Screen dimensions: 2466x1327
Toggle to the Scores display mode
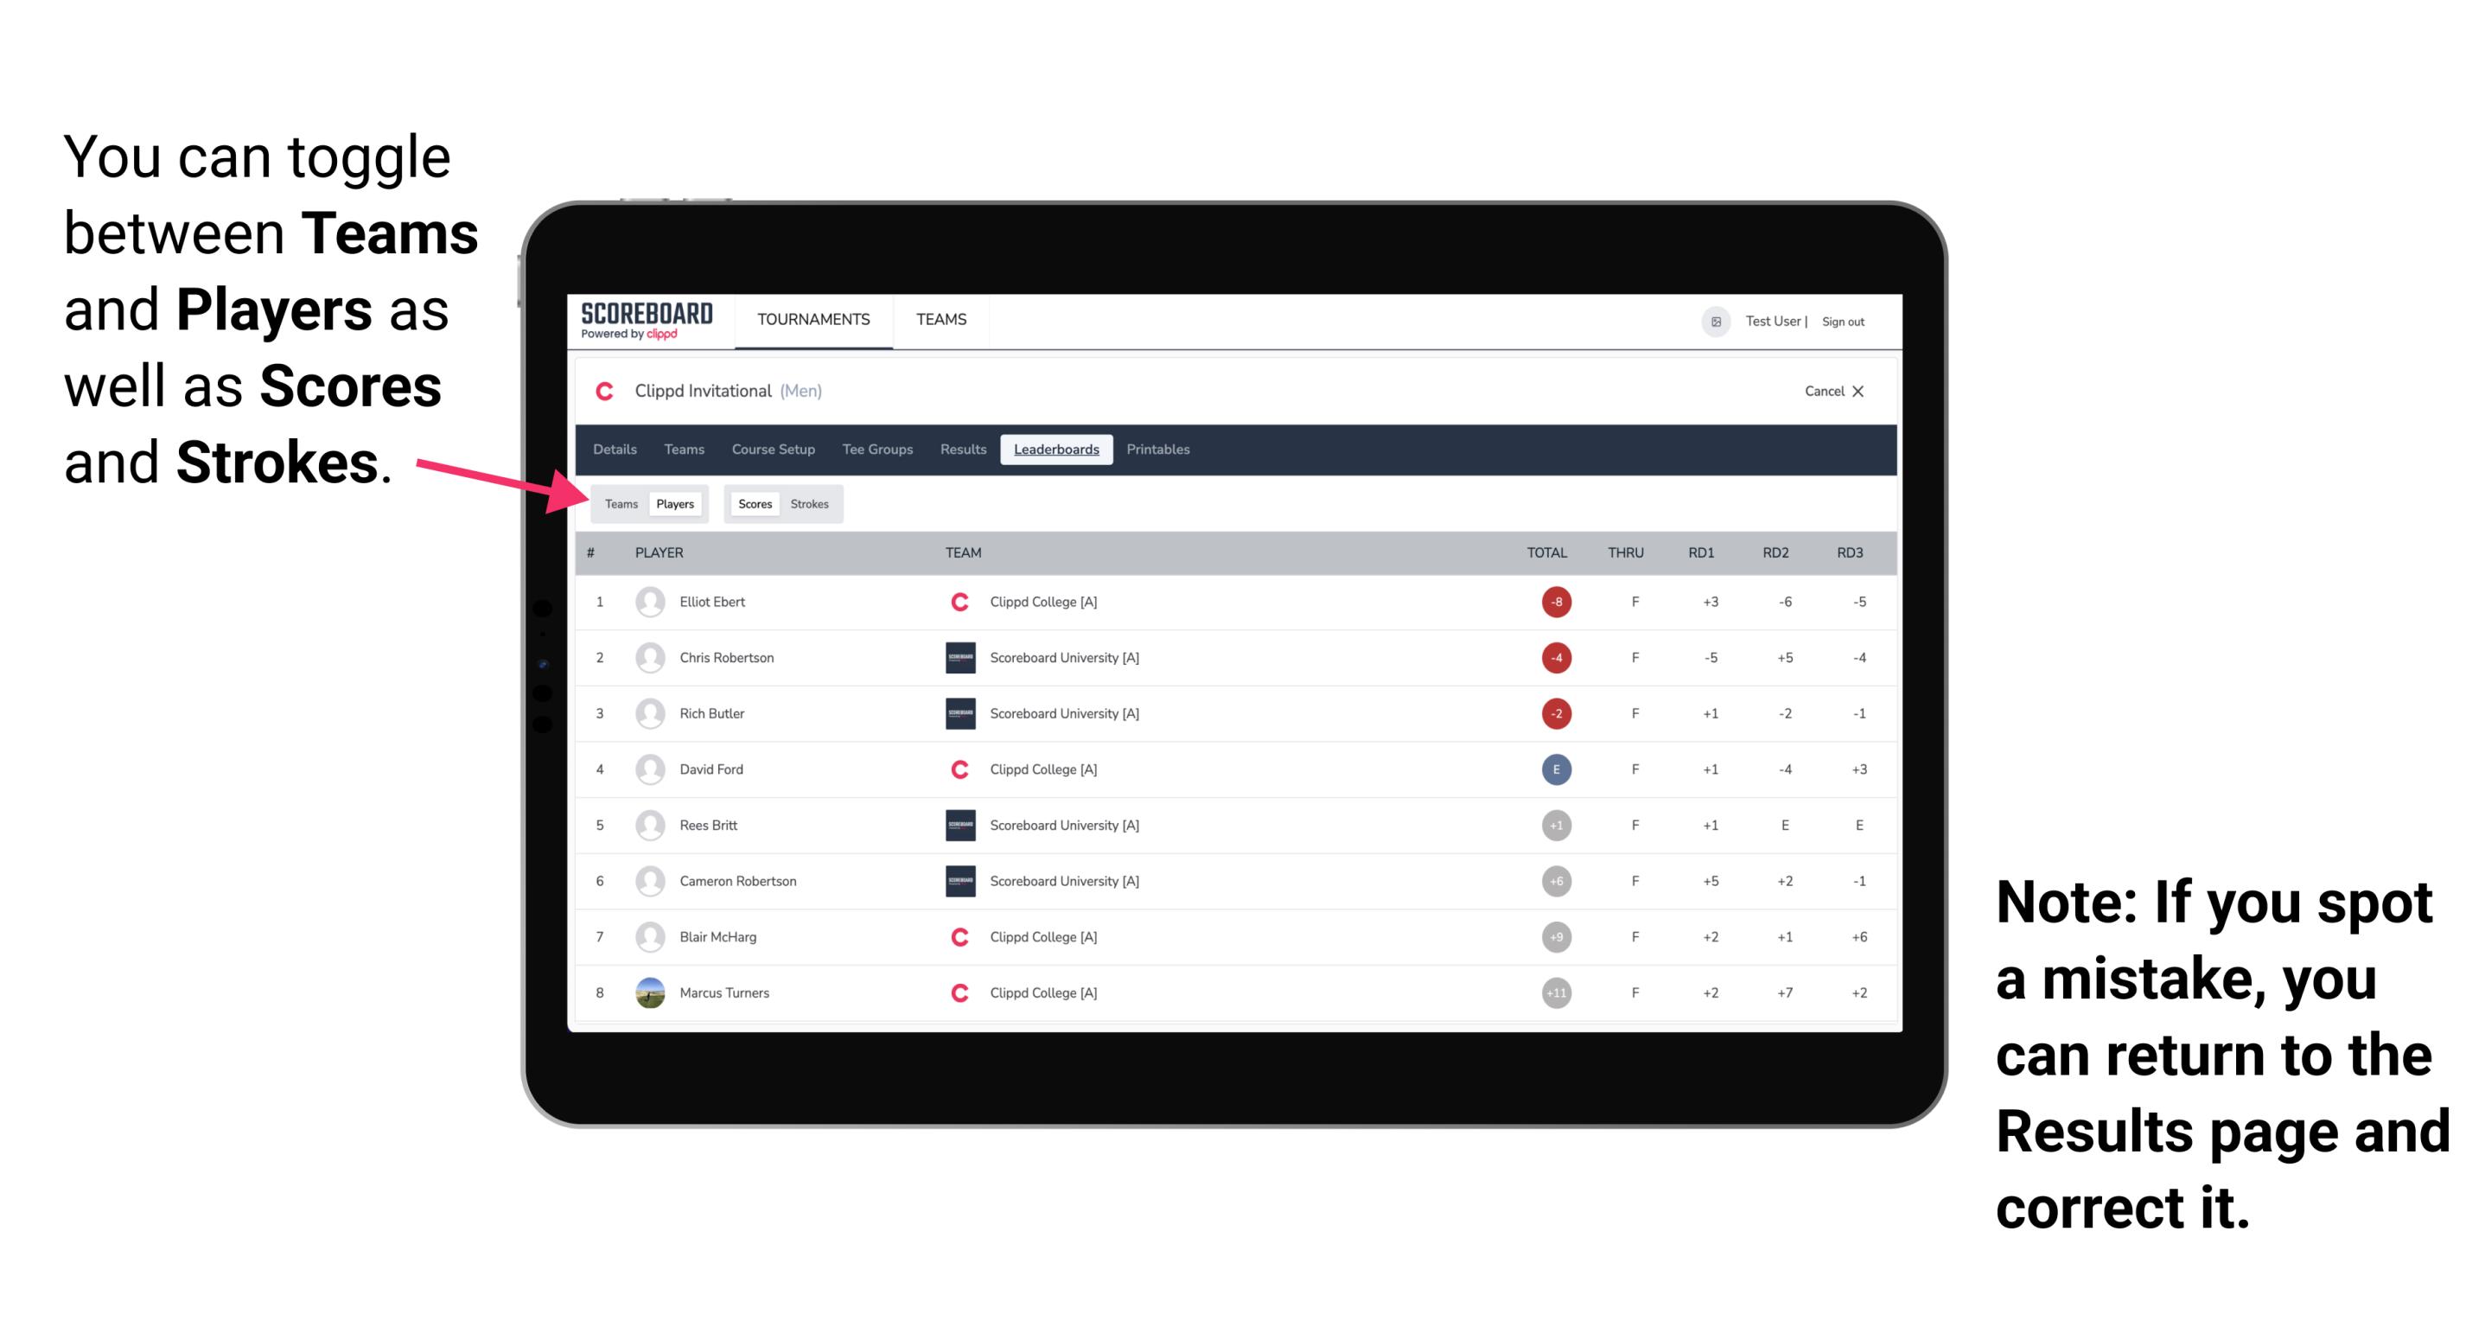(753, 503)
